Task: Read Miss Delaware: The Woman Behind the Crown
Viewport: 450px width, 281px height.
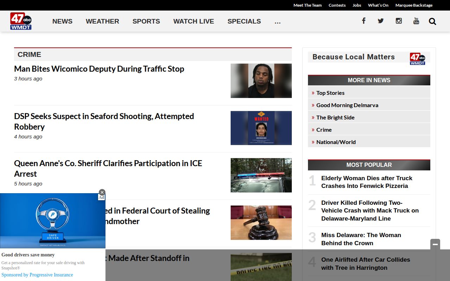Action: tap(361, 239)
